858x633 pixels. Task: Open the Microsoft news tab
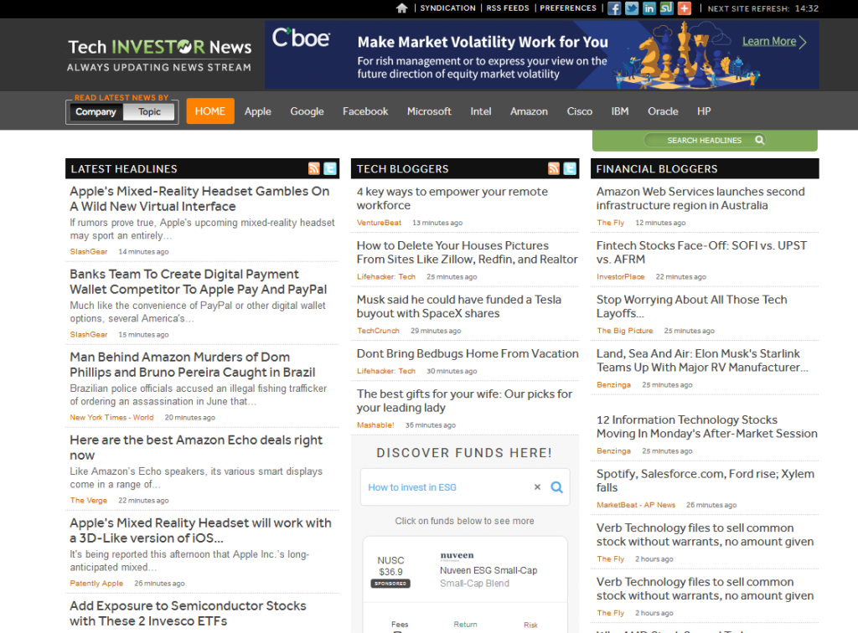tap(429, 111)
